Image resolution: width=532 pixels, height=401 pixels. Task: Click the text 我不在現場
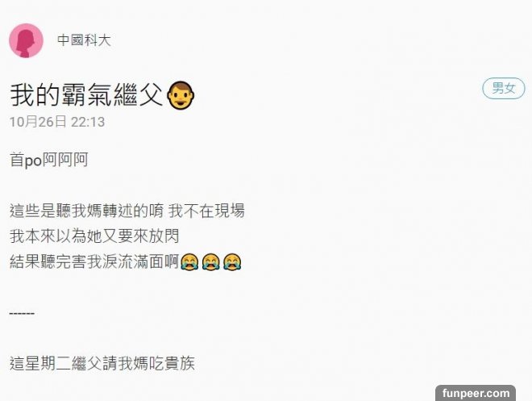(x=206, y=211)
